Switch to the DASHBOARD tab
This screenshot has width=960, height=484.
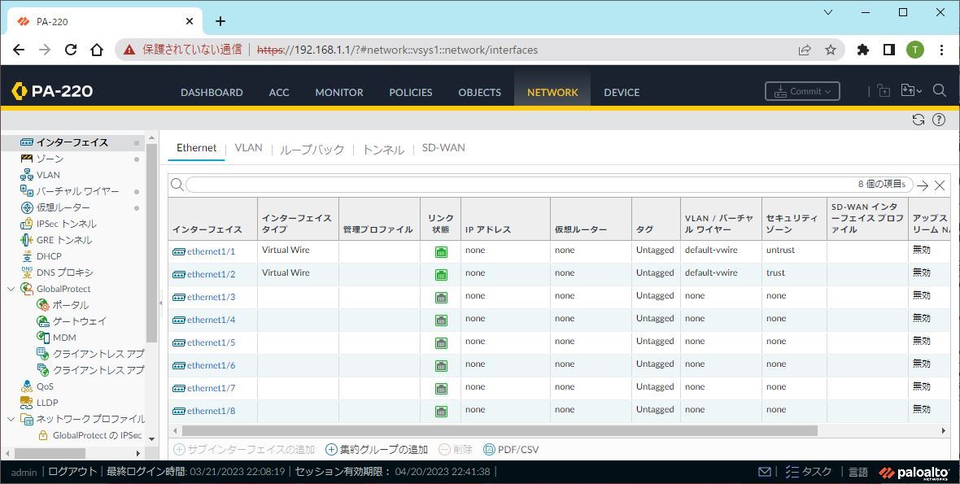(x=212, y=93)
